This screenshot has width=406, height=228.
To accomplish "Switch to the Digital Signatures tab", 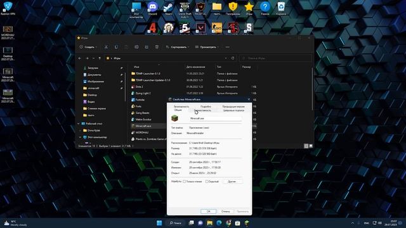I will point(233,110).
